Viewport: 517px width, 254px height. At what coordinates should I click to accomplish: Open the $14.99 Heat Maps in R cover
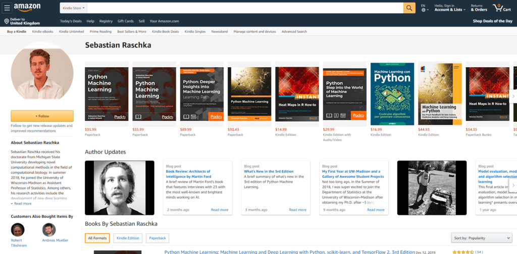(x=297, y=94)
